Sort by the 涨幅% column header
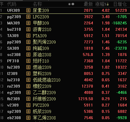The image size is (130, 122). (102, 4)
